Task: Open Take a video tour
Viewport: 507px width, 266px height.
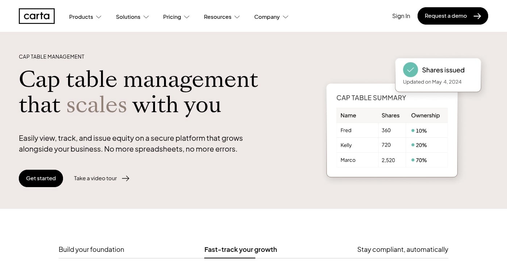Action: 95,178
